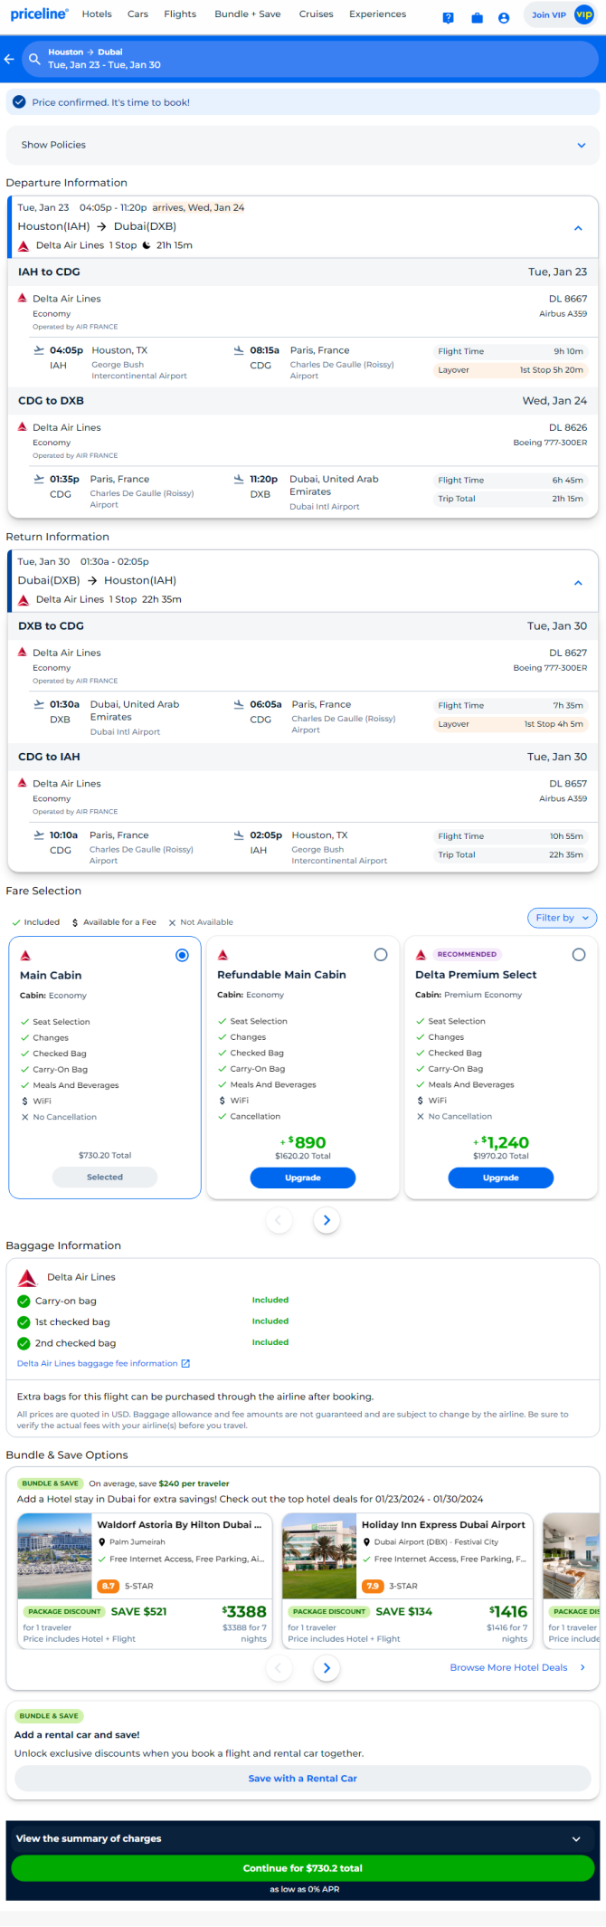Open the Cars menu item

coord(137,14)
